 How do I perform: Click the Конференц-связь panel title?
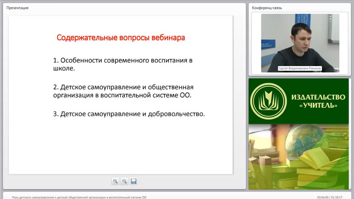tap(267, 8)
